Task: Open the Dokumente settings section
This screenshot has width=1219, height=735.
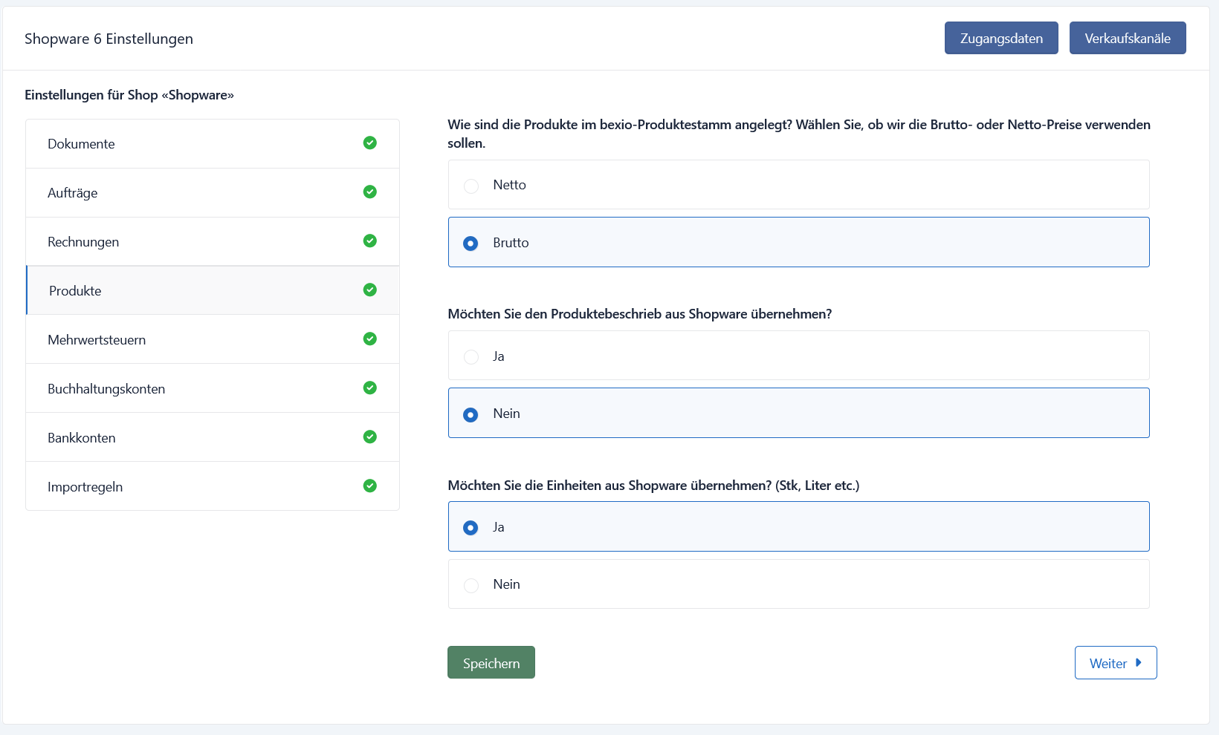Action: point(213,144)
